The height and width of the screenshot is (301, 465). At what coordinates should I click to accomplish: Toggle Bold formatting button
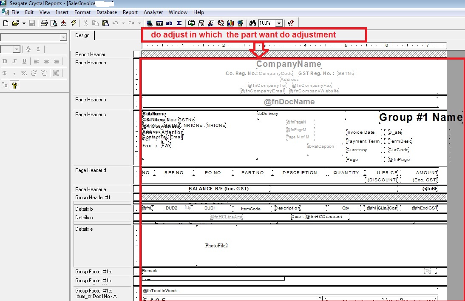tap(5, 61)
